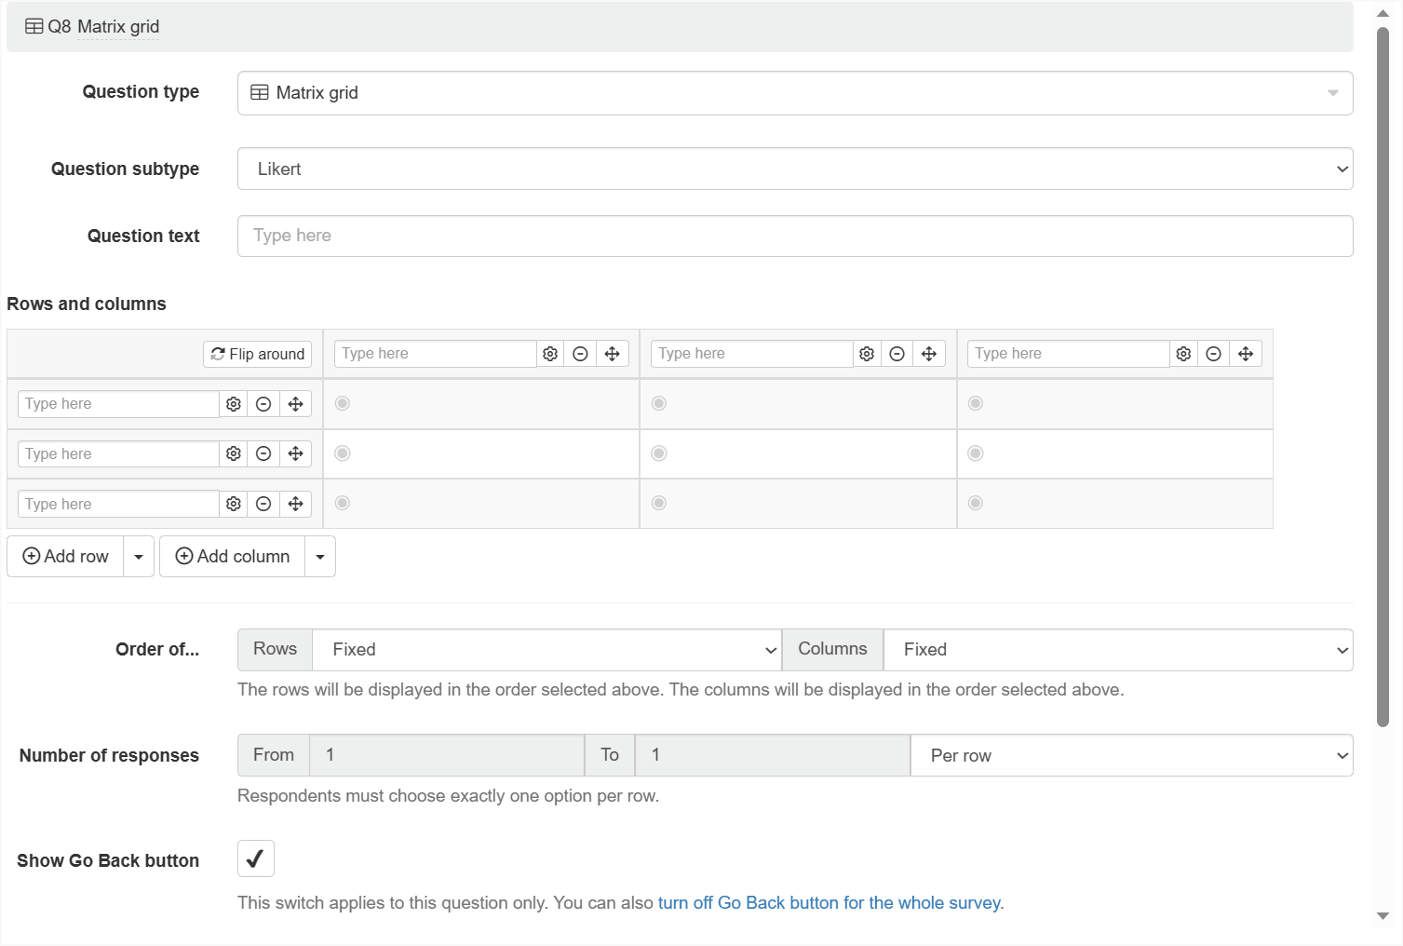Open the Columns order dropdown

click(1118, 650)
